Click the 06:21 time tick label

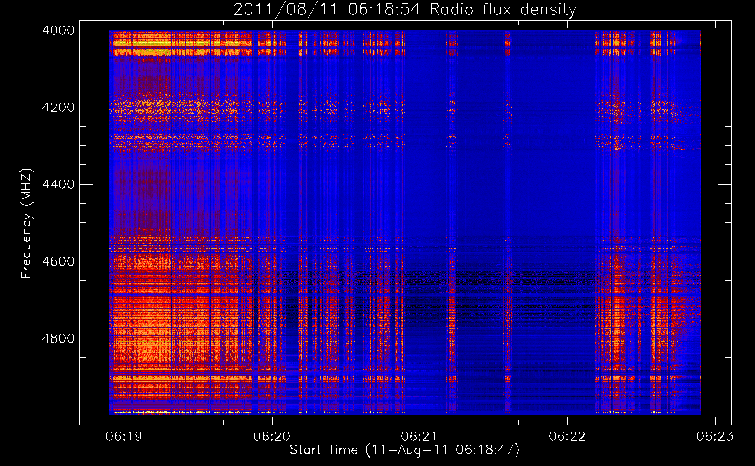(x=419, y=436)
